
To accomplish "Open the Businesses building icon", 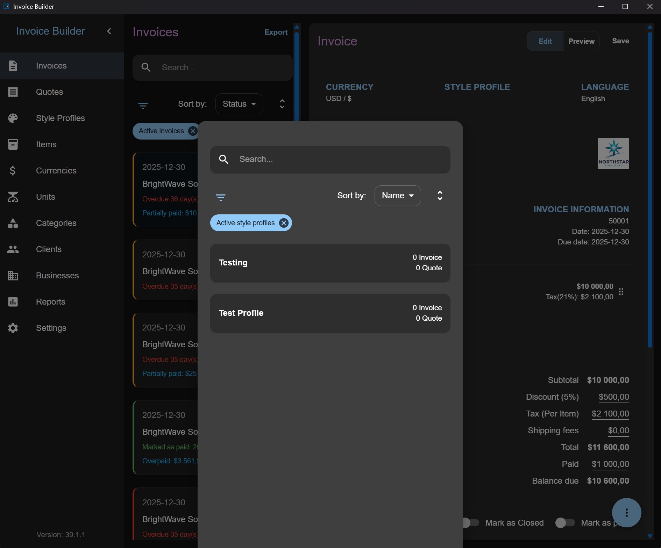I will [13, 276].
